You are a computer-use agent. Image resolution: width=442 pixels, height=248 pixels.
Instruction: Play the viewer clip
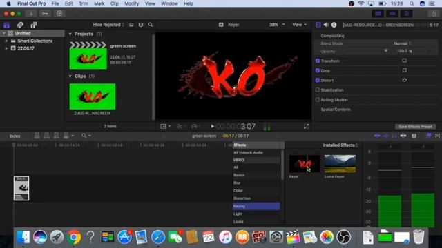(x=212, y=127)
